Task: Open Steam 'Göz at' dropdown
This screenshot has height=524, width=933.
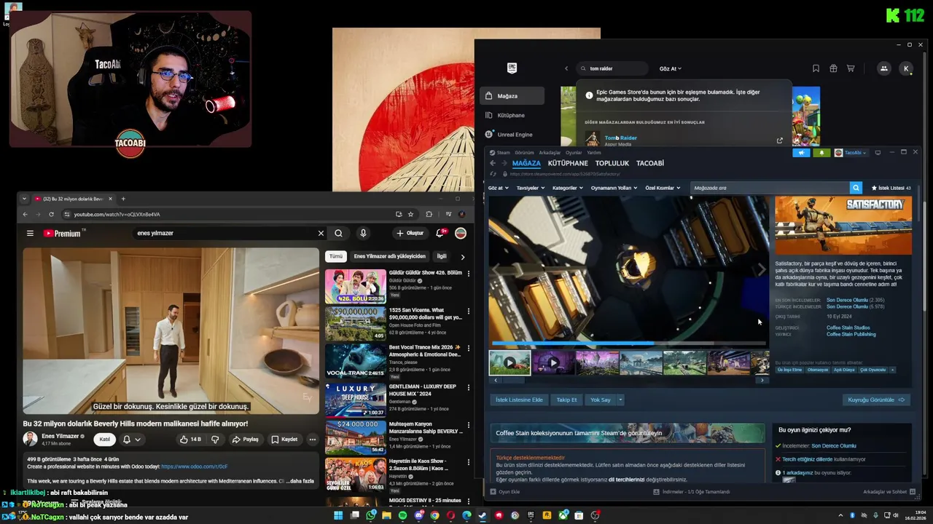Action: tap(498, 188)
